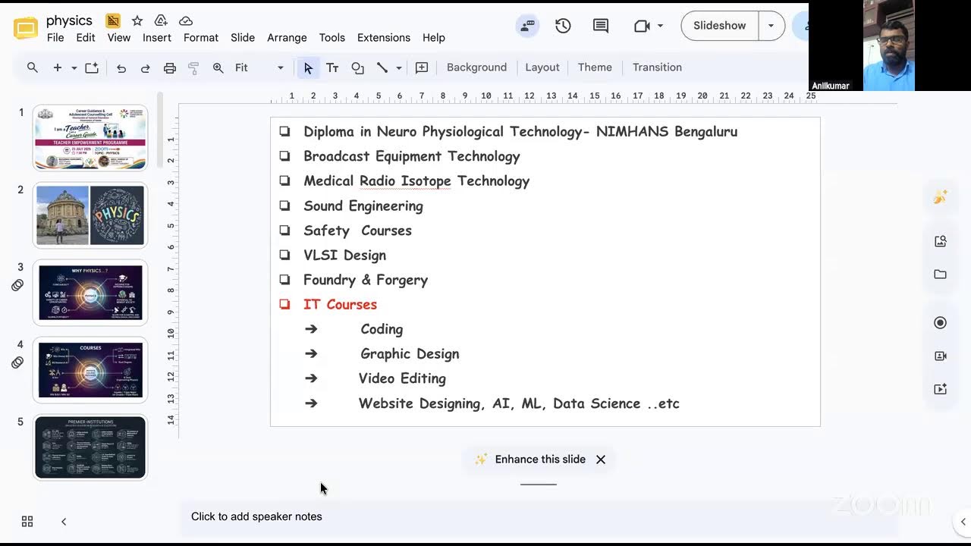The image size is (971, 546).
Task: Click the move to folder icon
Action: click(161, 20)
